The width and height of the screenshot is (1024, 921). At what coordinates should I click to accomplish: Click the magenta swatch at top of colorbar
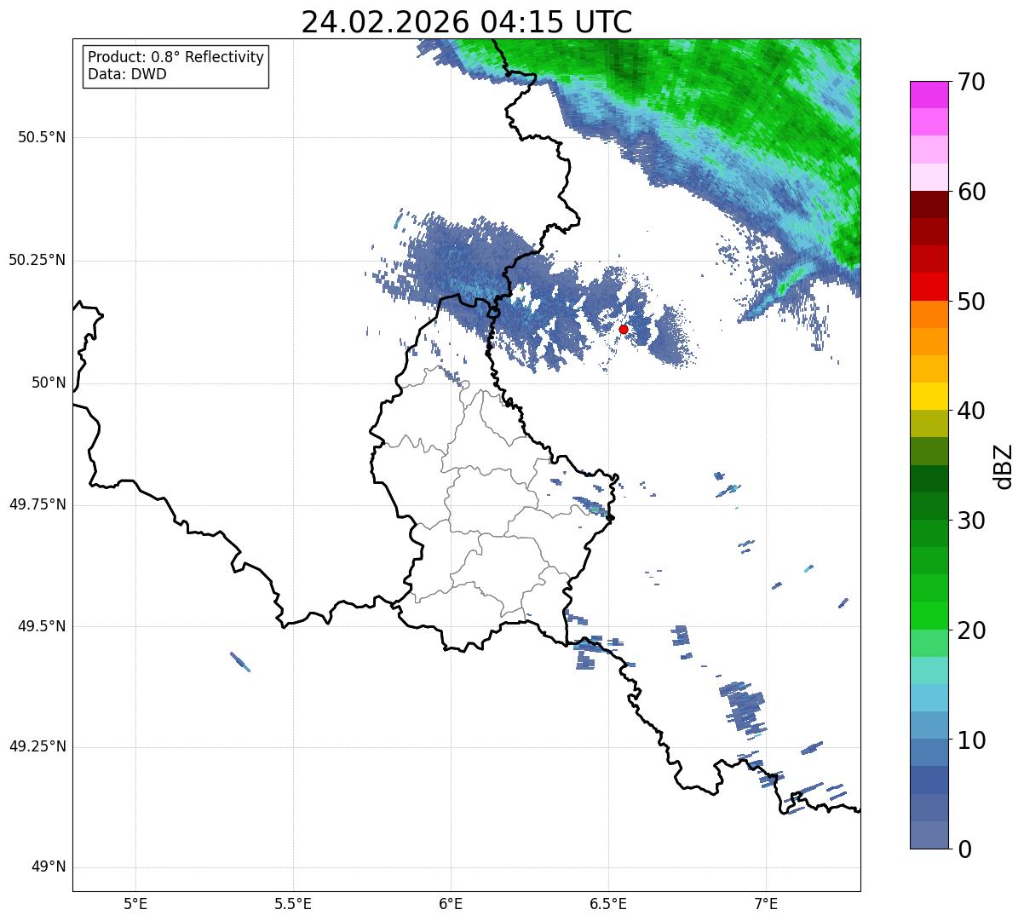pos(929,95)
